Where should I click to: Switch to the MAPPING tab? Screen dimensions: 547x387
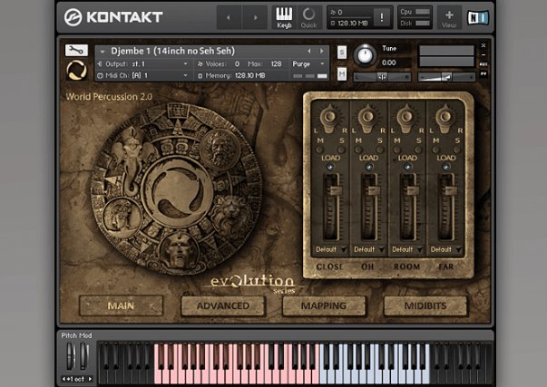[324, 305]
